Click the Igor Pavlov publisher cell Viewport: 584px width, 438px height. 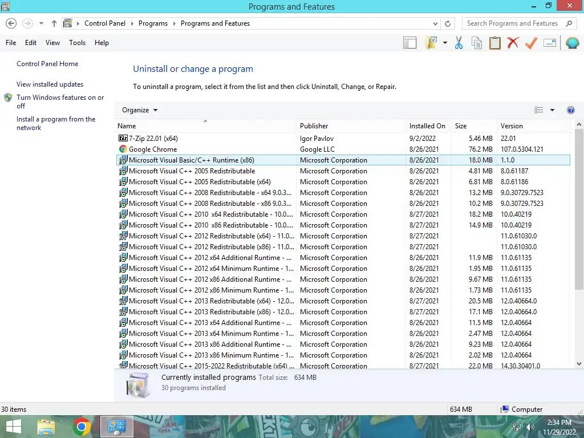tap(317, 139)
